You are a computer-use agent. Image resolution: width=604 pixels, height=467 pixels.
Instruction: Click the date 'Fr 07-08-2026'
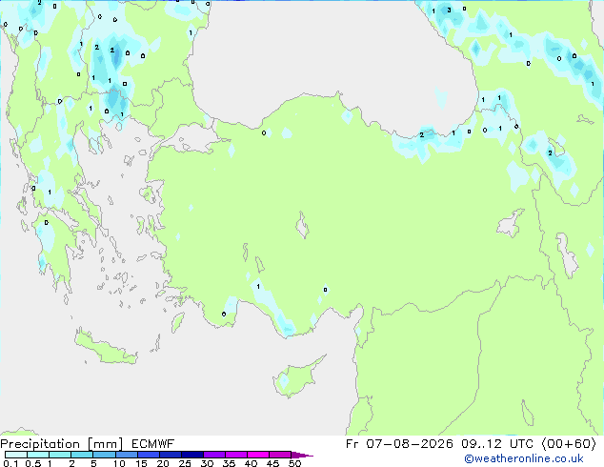click(x=399, y=444)
